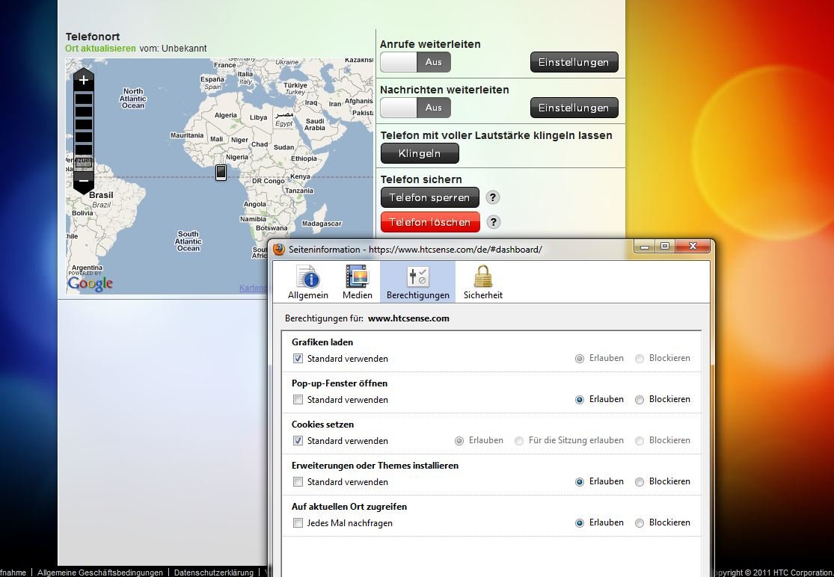Minimize the Seiteninformation dialog
Image resolution: width=834 pixels, height=577 pixels.
(645, 247)
